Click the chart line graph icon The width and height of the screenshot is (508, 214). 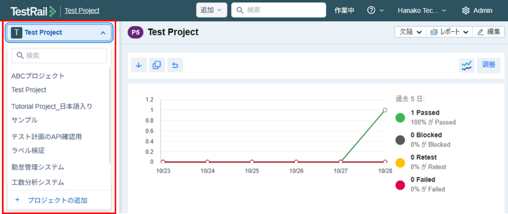coord(466,65)
